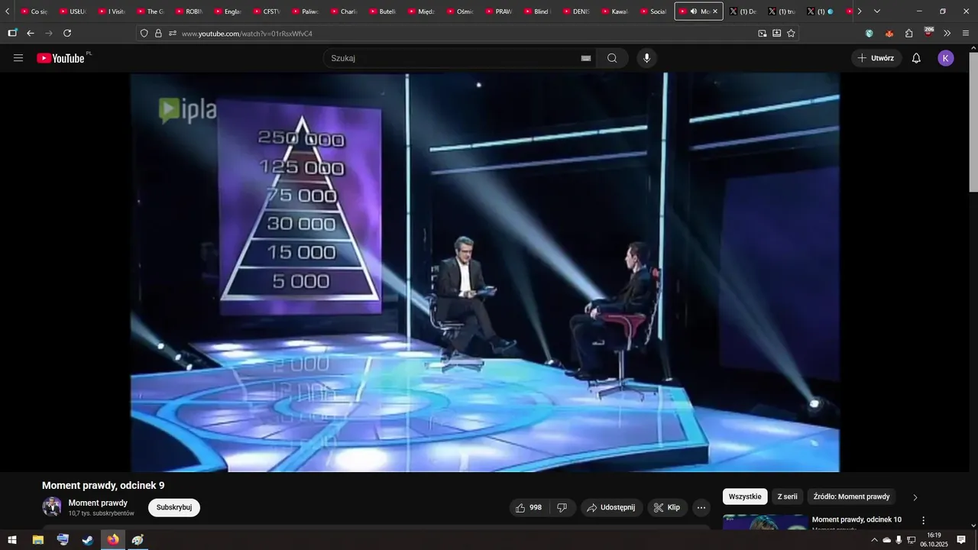Open Moment prawdy, odcinek 10 video thumbnail
The image size is (978, 550).
pyautogui.click(x=766, y=521)
